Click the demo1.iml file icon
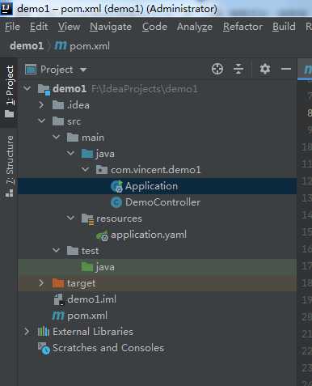 coord(58,299)
